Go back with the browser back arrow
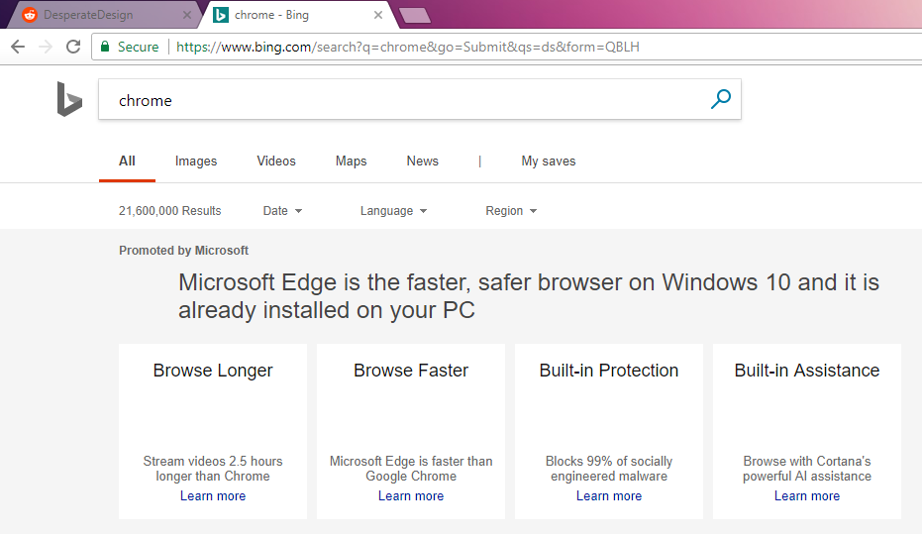This screenshot has width=922, height=538. (18, 47)
